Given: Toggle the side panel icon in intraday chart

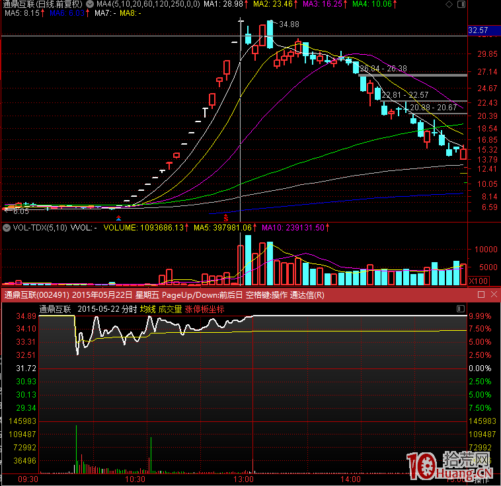Looking at the screenshot, I should 461,308.
